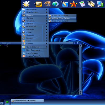
Task: Click the KEdit pencil icon in submenu
Action: click(50, 15)
